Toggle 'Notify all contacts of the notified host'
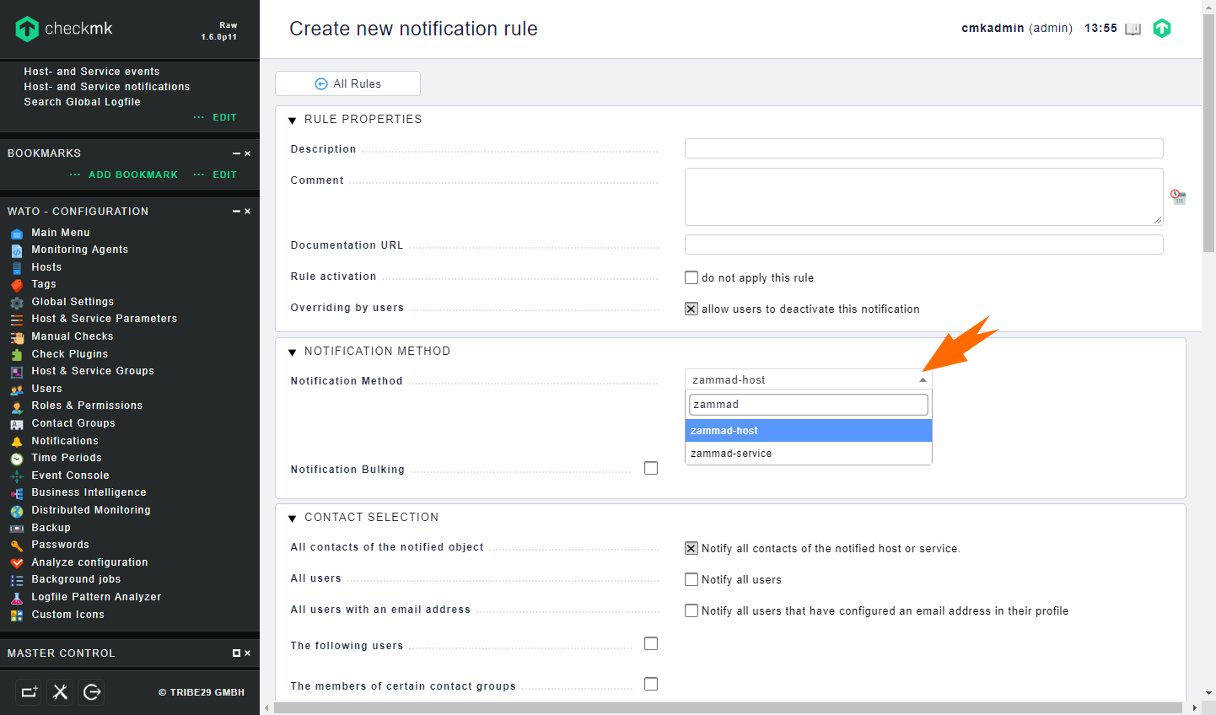This screenshot has width=1216, height=715. 691,548
